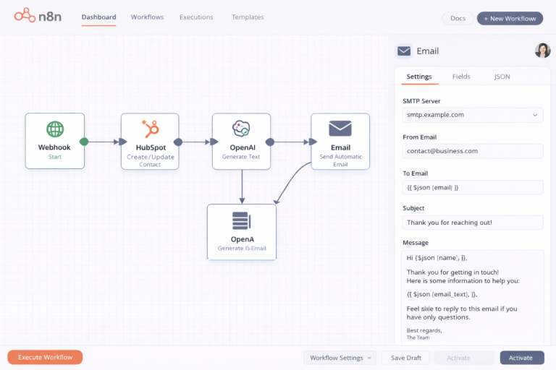Click into the Subject text field
Screen dimensions: 556x370
[473, 223]
